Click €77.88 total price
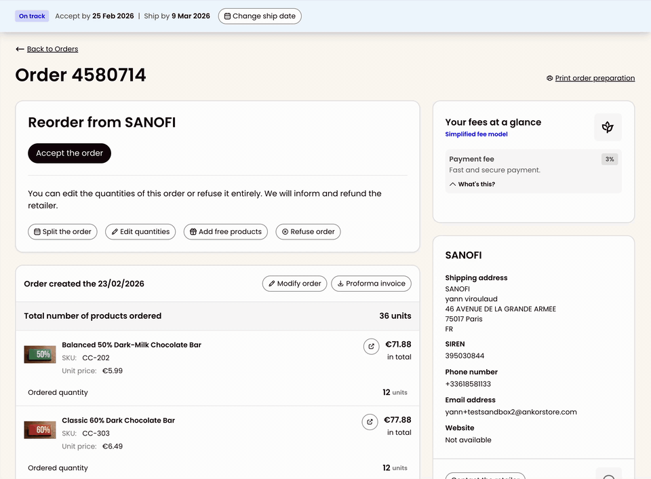651x479 pixels. click(x=397, y=420)
